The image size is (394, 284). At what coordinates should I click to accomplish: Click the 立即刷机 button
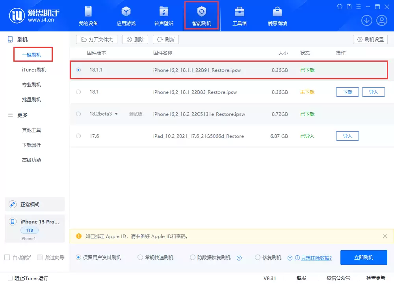pyautogui.click(x=364, y=257)
